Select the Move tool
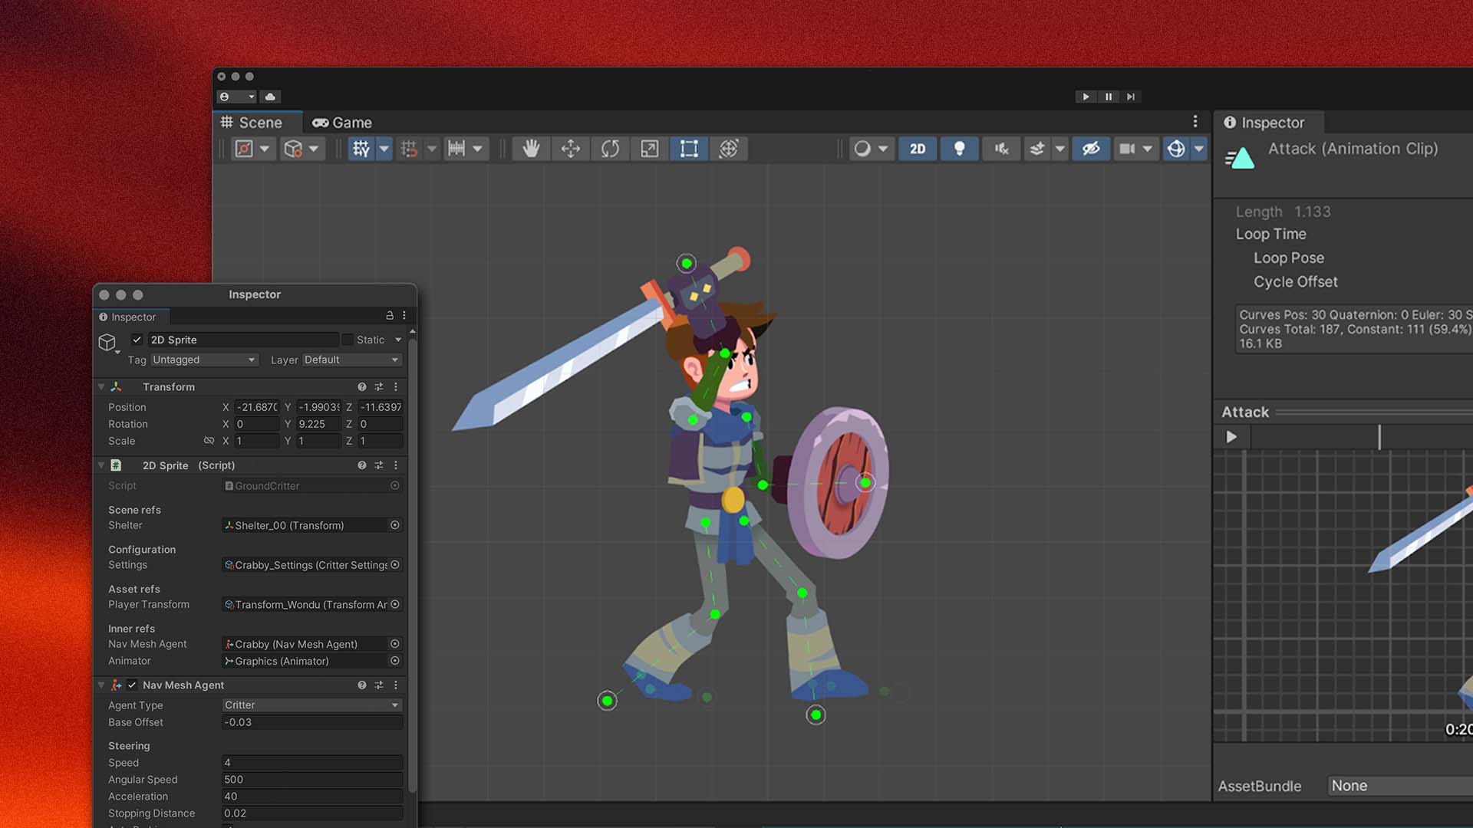Screen dimensions: 1473x828 click(570, 149)
